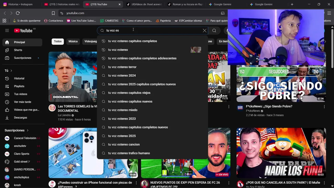
Task: Open '¿Sigo Siendo Pobre?' video thumbnail
Action: pyautogui.click(x=281, y=83)
